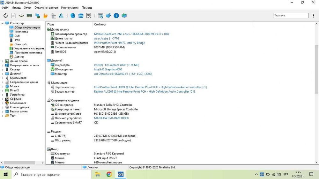Expand the Сървър tree node
The image size is (319, 179).
(x=3, y=69)
